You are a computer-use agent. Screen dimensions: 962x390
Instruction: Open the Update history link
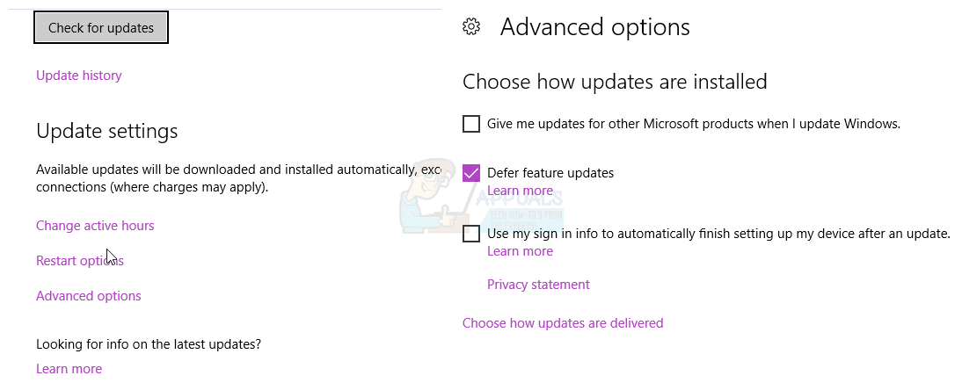[x=79, y=76]
